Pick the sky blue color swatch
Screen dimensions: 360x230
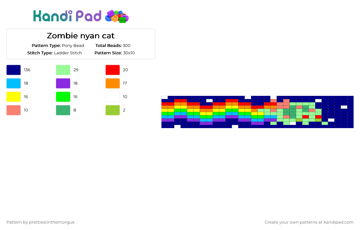(x=13, y=83)
